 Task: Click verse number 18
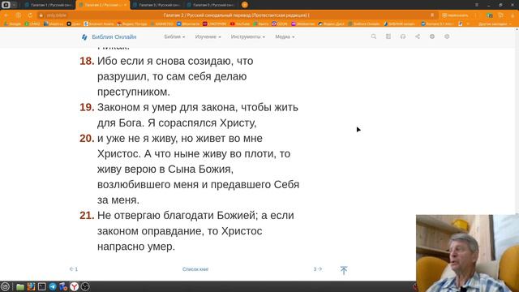point(87,61)
